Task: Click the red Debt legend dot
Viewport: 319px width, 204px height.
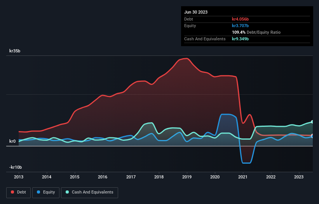Action: coord(12,192)
